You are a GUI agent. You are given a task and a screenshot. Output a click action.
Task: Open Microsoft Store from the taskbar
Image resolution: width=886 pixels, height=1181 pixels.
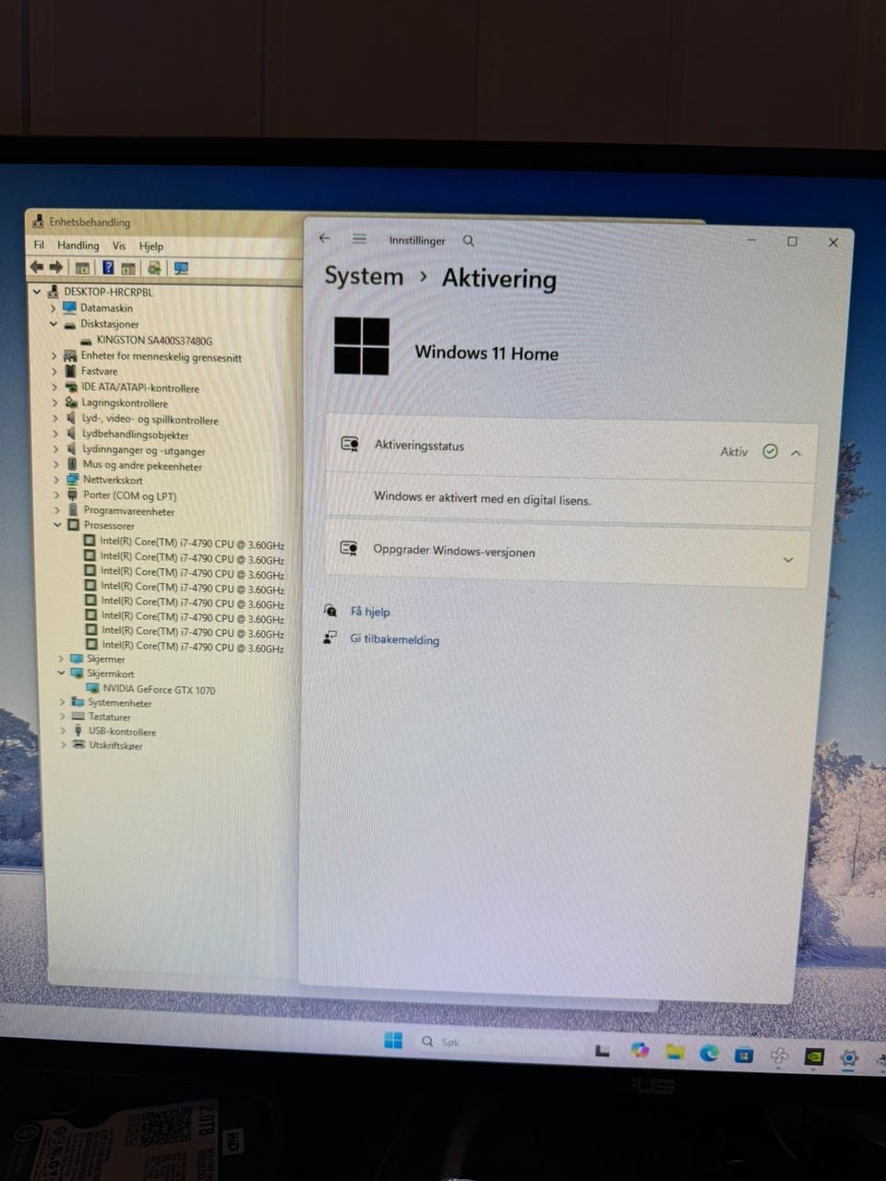744,1055
